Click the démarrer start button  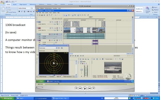coord(7,98)
